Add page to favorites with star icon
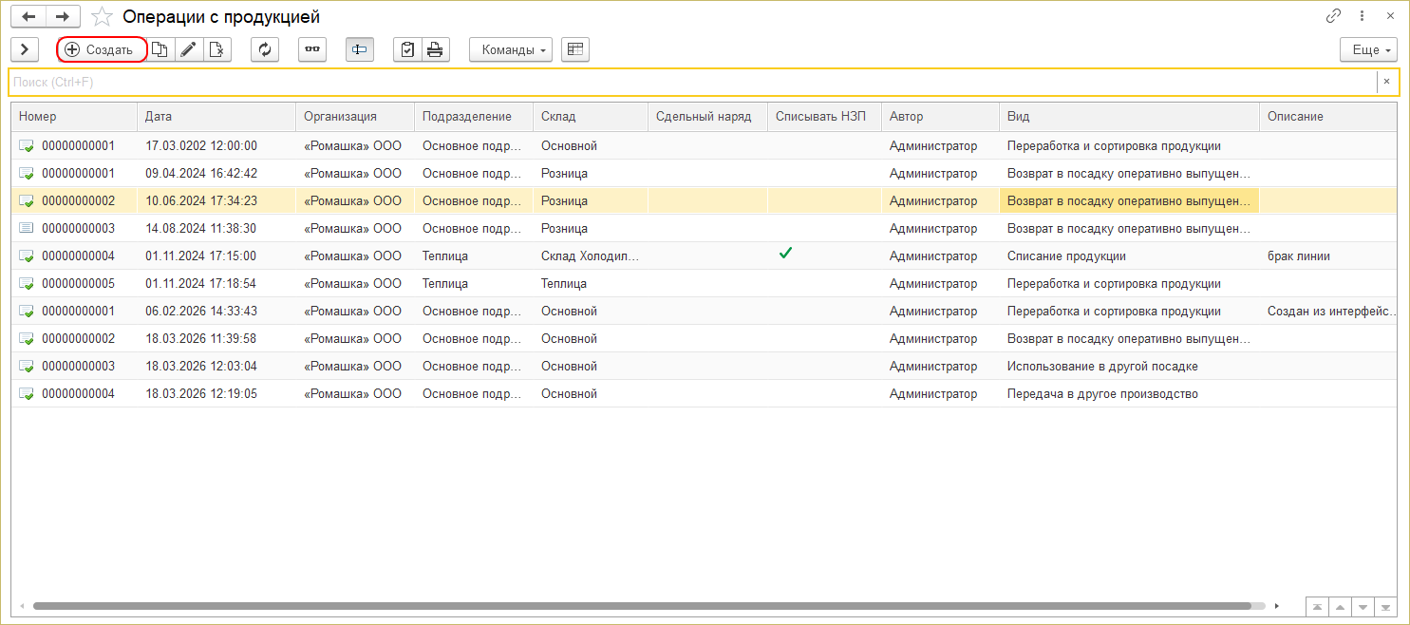The height and width of the screenshot is (625, 1410). (102, 17)
